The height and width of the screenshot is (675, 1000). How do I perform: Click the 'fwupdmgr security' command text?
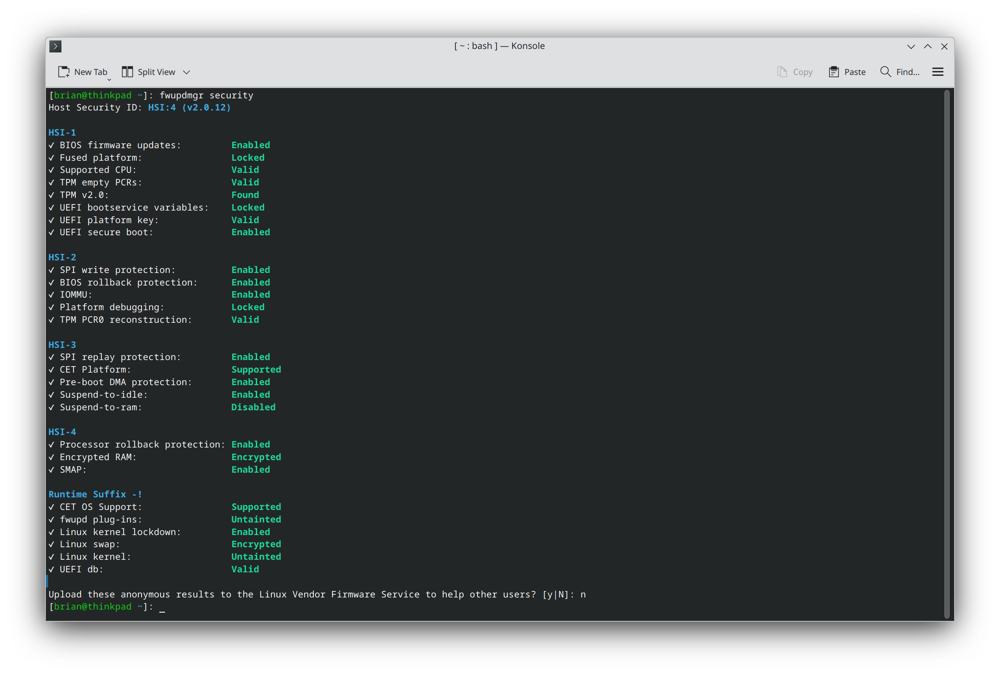click(x=206, y=95)
